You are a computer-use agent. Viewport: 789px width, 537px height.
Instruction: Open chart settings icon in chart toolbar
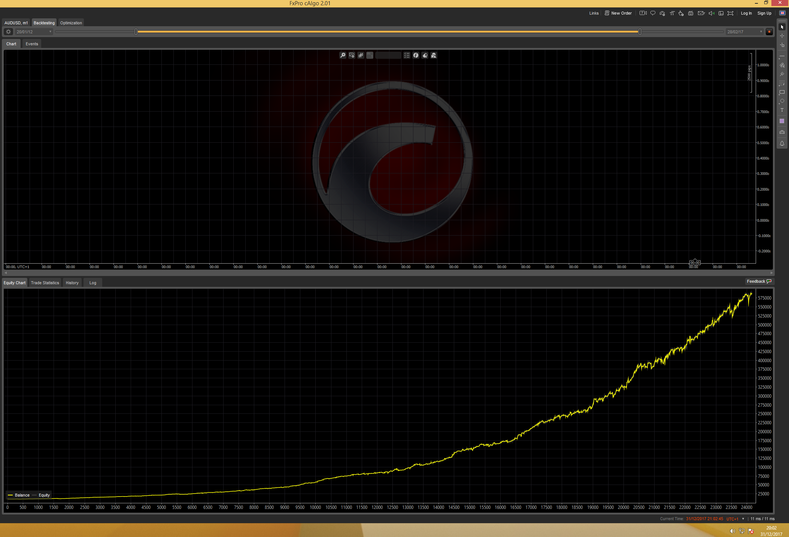coord(352,55)
